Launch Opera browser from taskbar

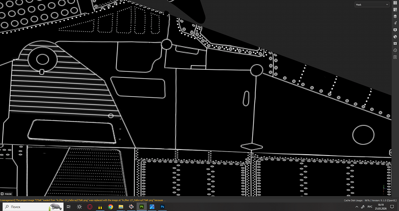89,207
